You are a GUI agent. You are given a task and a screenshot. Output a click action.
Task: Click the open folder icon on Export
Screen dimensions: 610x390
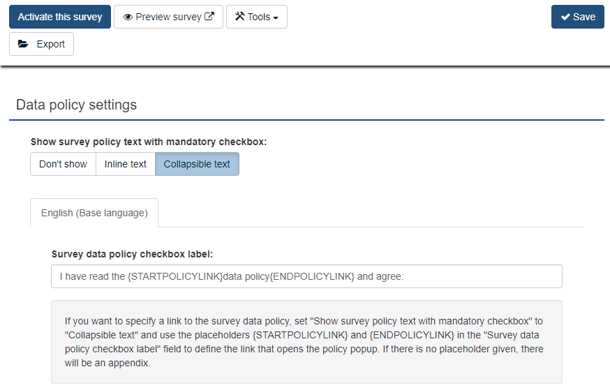pyautogui.click(x=23, y=44)
